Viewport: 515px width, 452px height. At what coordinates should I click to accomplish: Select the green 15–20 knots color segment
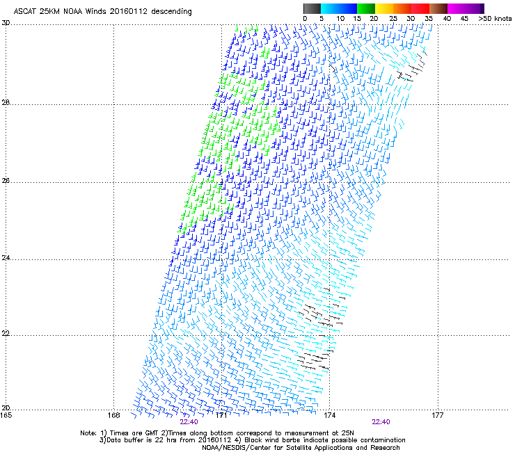[366, 8]
